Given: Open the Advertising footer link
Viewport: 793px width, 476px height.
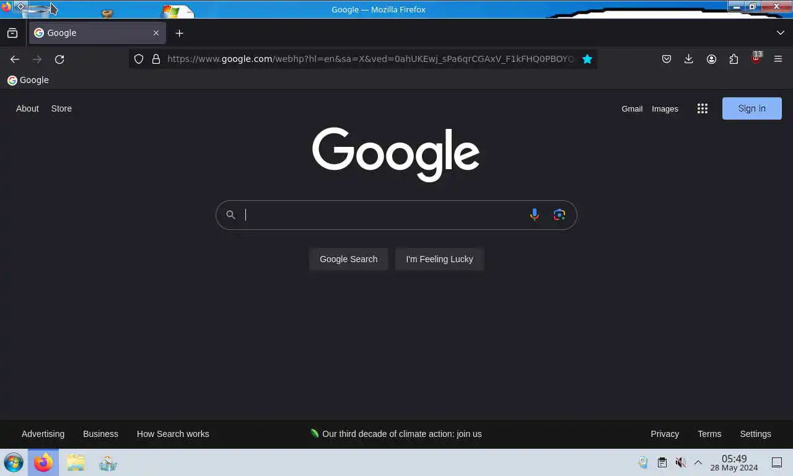Looking at the screenshot, I should pyautogui.click(x=43, y=434).
